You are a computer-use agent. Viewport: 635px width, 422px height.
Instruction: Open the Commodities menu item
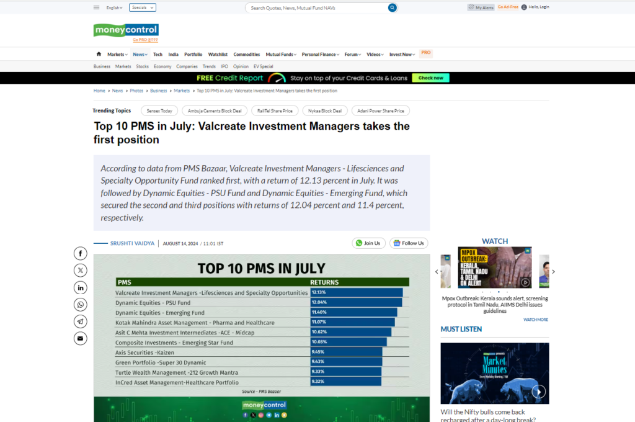[x=246, y=55]
